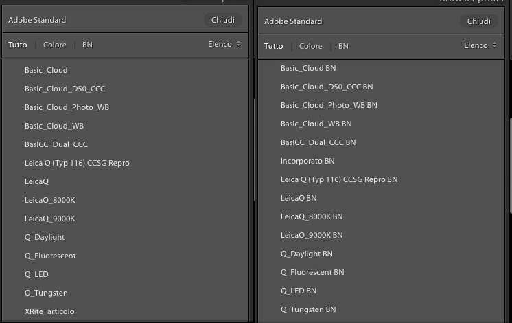This screenshot has height=323, width=512.
Task: Switch to Colore tab in right panel
Action: coord(310,46)
